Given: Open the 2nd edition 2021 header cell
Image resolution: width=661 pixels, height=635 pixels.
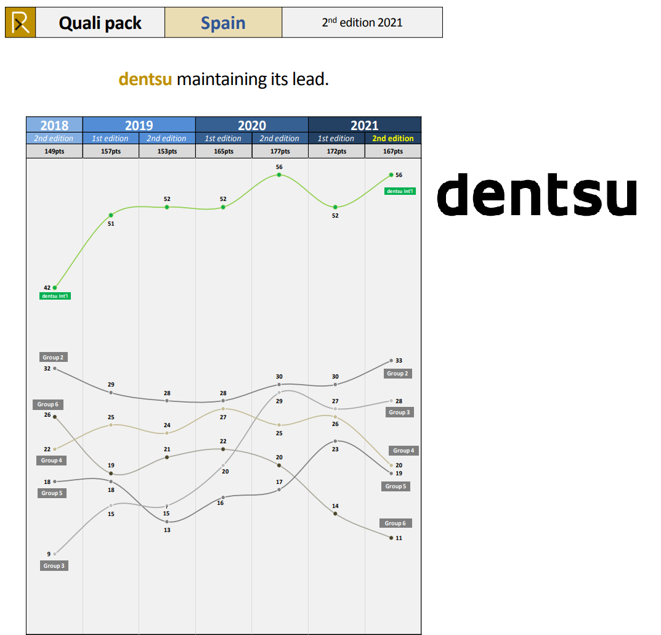Looking at the screenshot, I should pyautogui.click(x=362, y=23).
